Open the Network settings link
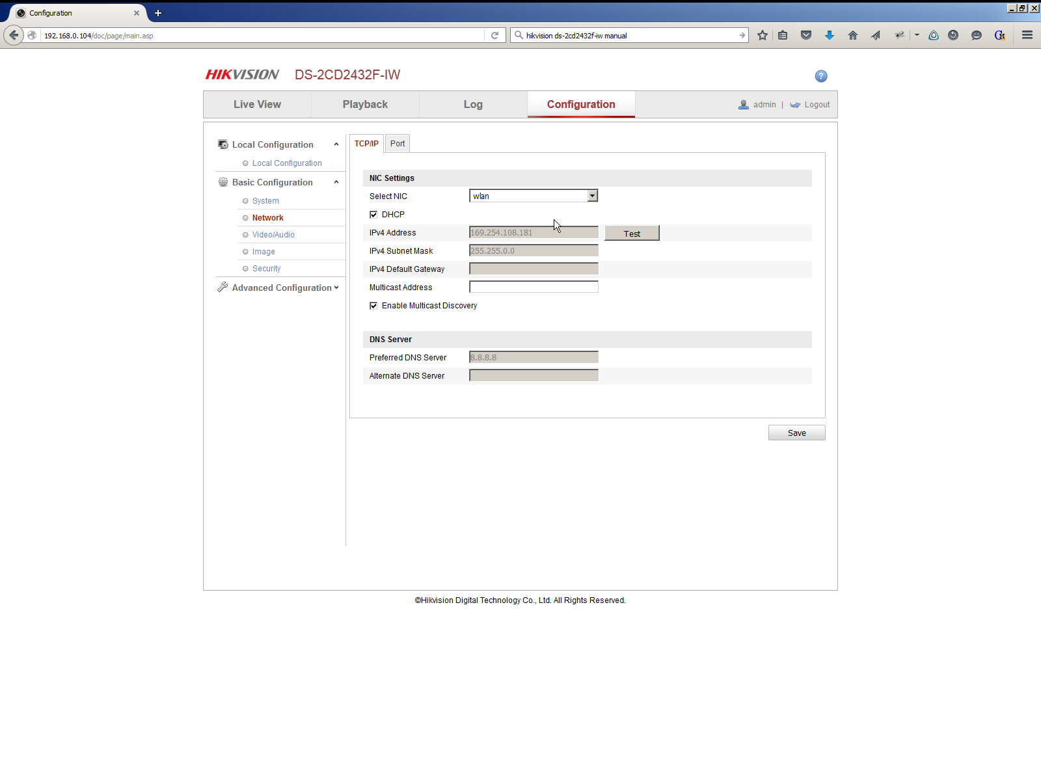This screenshot has height=765, width=1041. click(268, 218)
